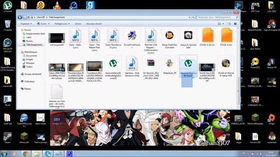This screenshot has width=280, height=157.
Task: Toggle the preview pane button
Action: coord(229,24)
